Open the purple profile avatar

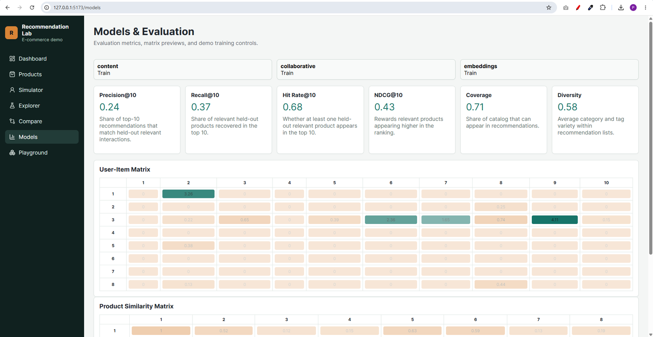tap(633, 7)
